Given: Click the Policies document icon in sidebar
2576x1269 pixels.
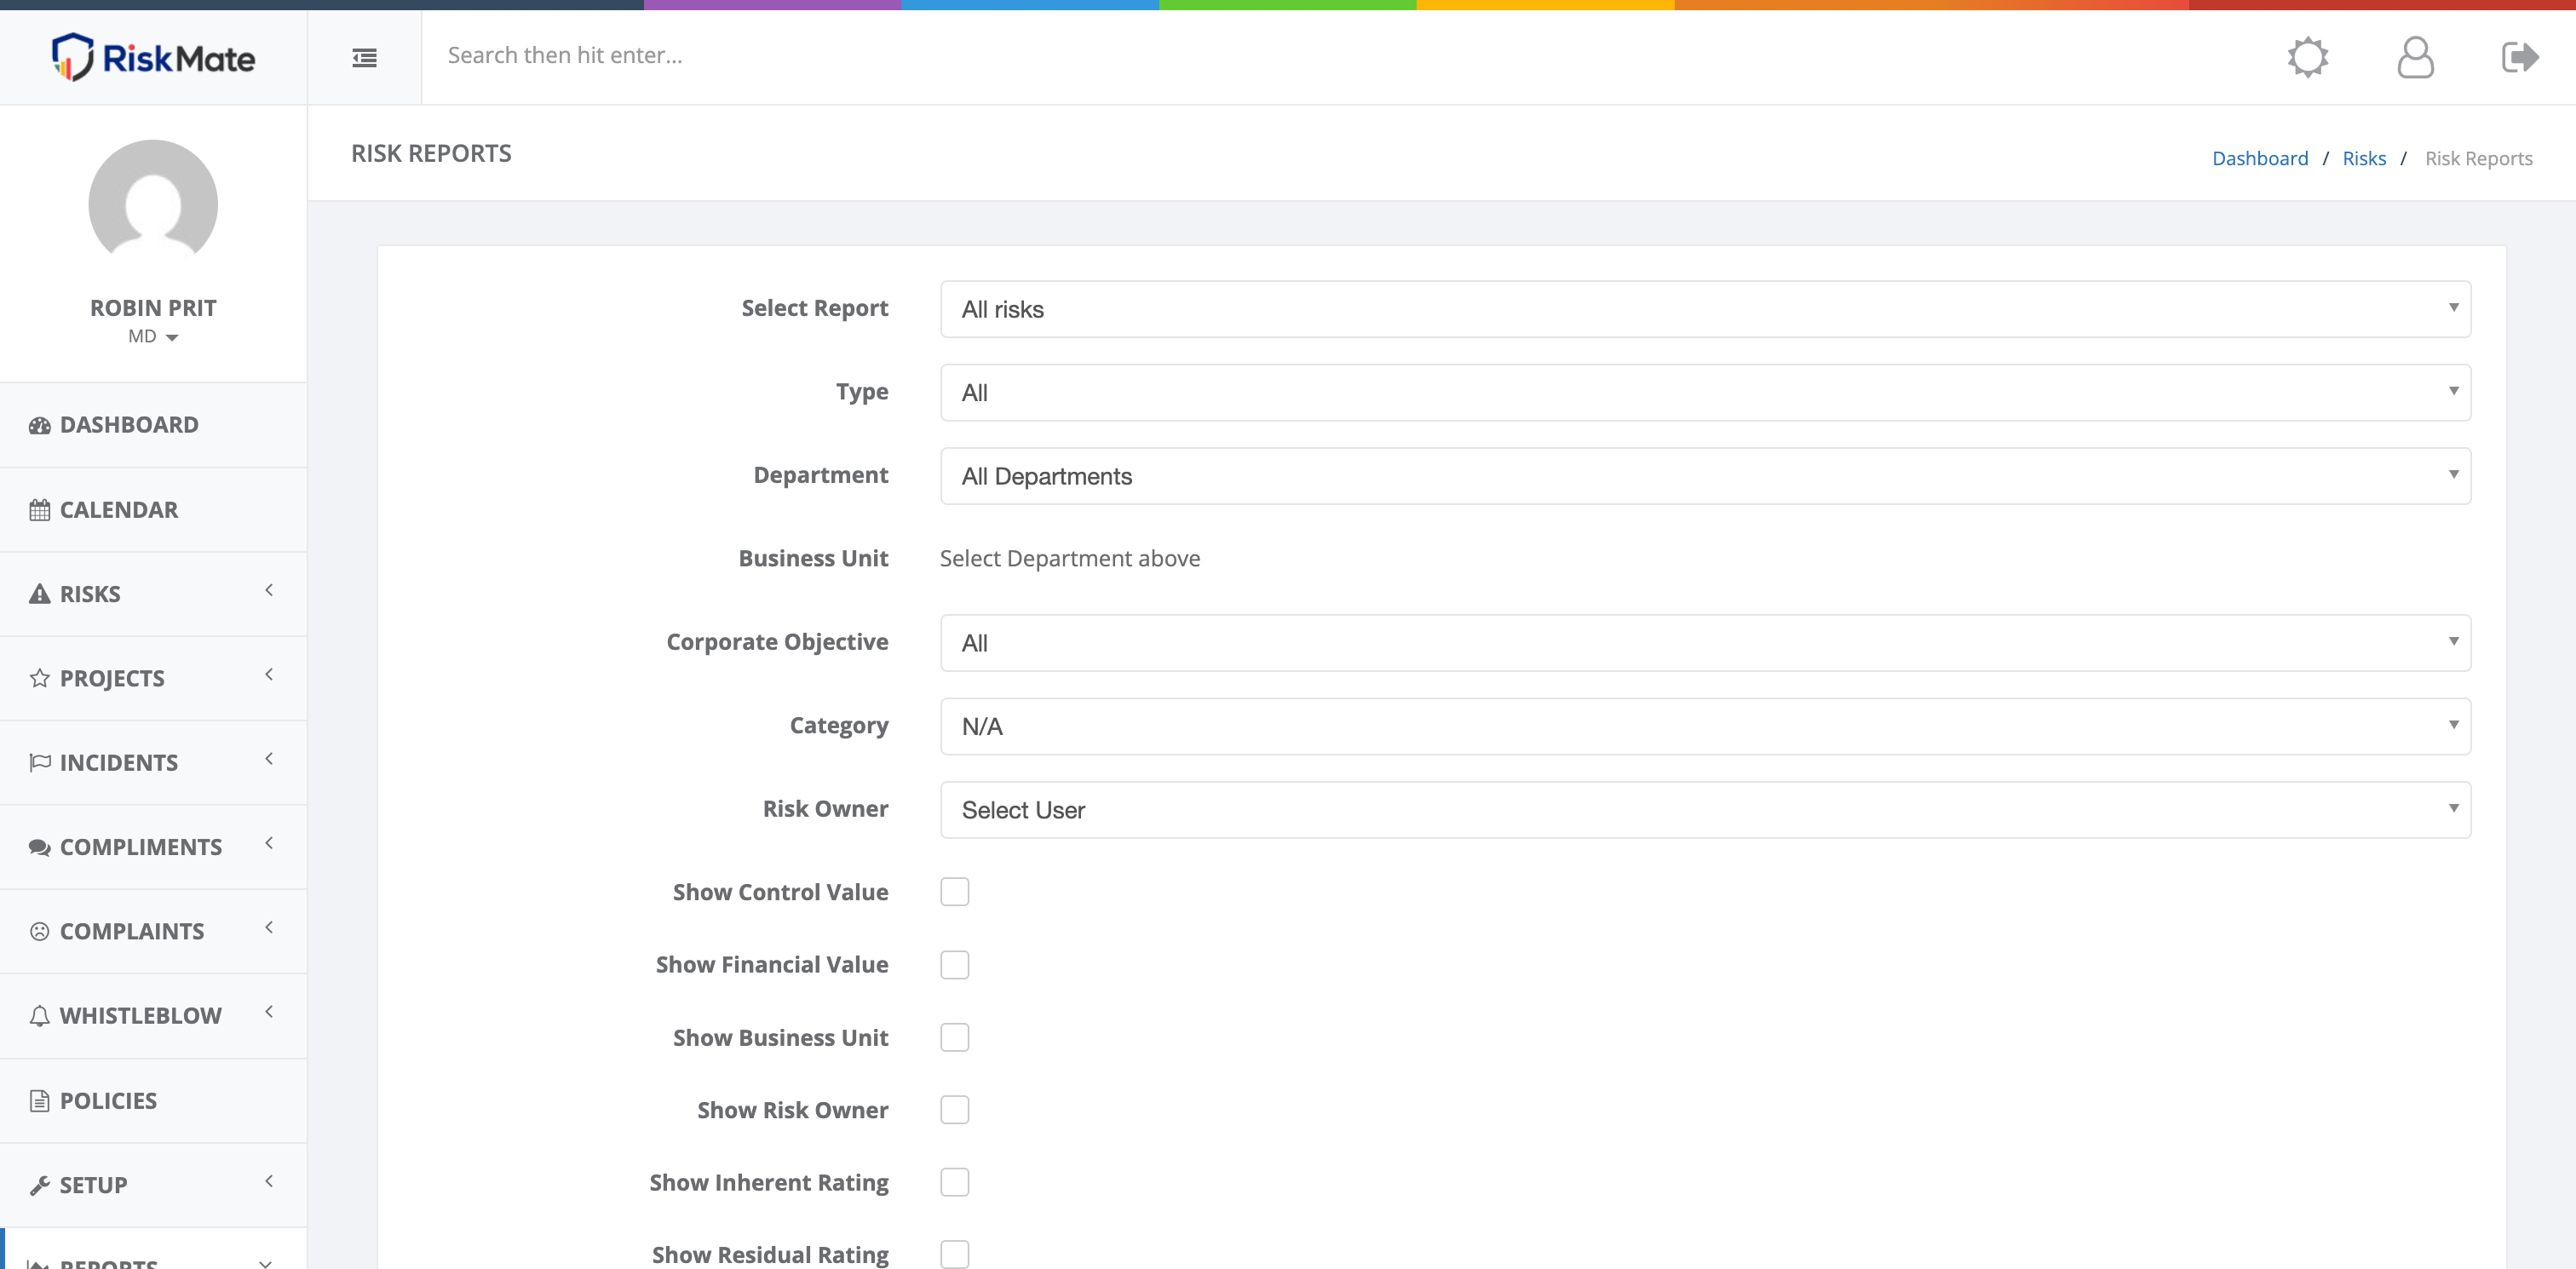Looking at the screenshot, I should [40, 1101].
